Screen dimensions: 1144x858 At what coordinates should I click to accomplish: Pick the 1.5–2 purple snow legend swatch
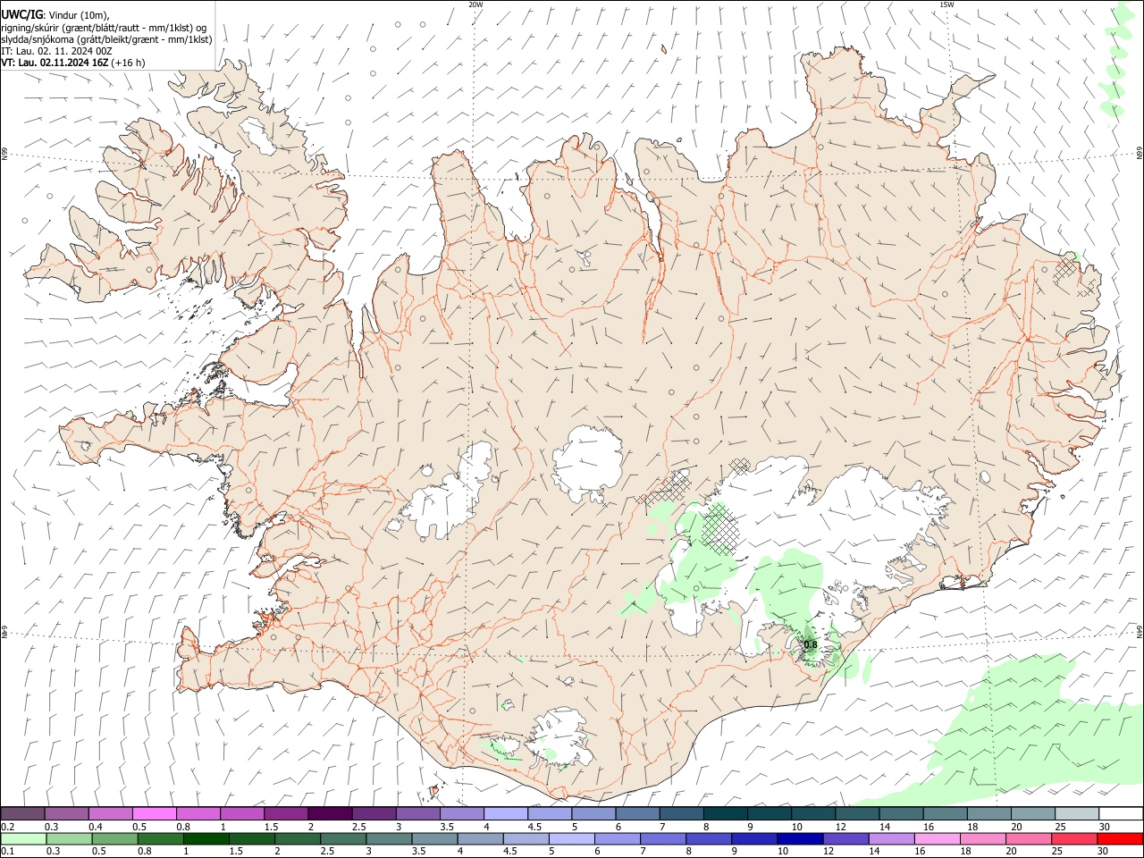(286, 813)
